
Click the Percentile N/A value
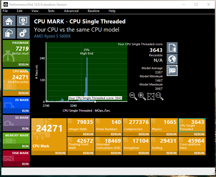click(x=158, y=60)
